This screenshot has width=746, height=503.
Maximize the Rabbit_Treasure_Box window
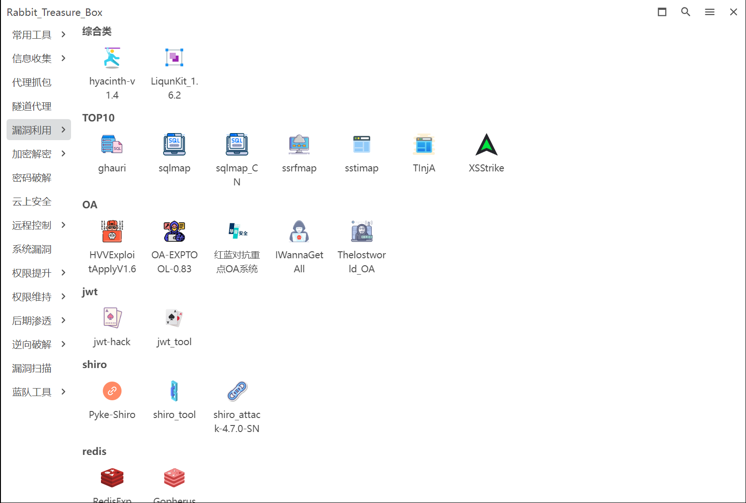(x=662, y=12)
